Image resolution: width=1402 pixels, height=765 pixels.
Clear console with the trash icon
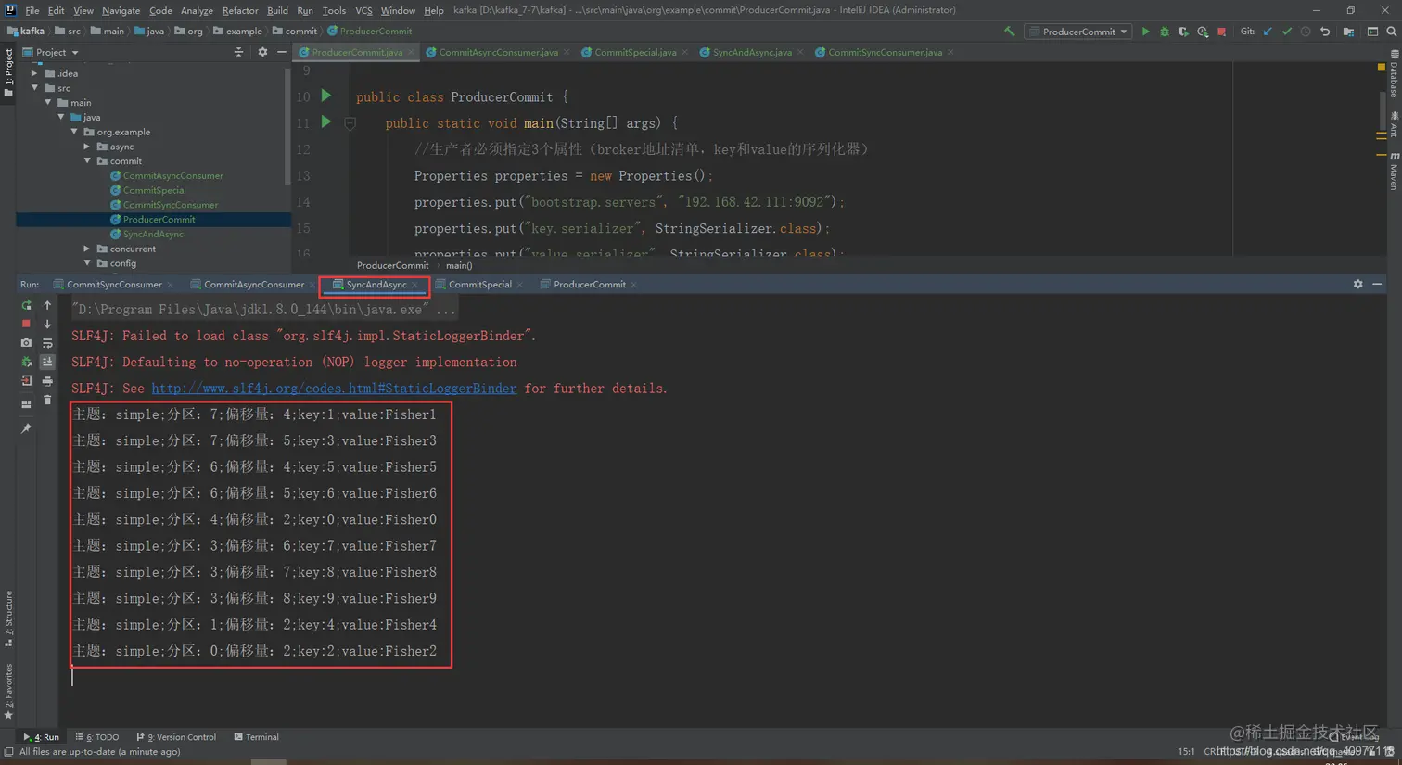[47, 401]
